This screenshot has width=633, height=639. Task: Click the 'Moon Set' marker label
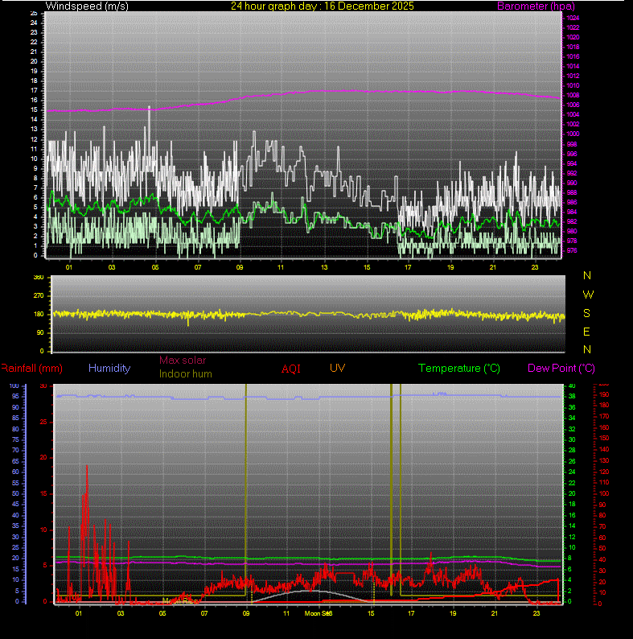[x=317, y=613]
